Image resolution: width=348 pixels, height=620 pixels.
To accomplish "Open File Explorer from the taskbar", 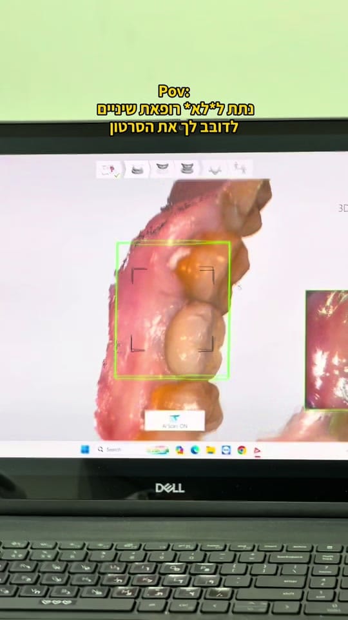I will point(211,450).
